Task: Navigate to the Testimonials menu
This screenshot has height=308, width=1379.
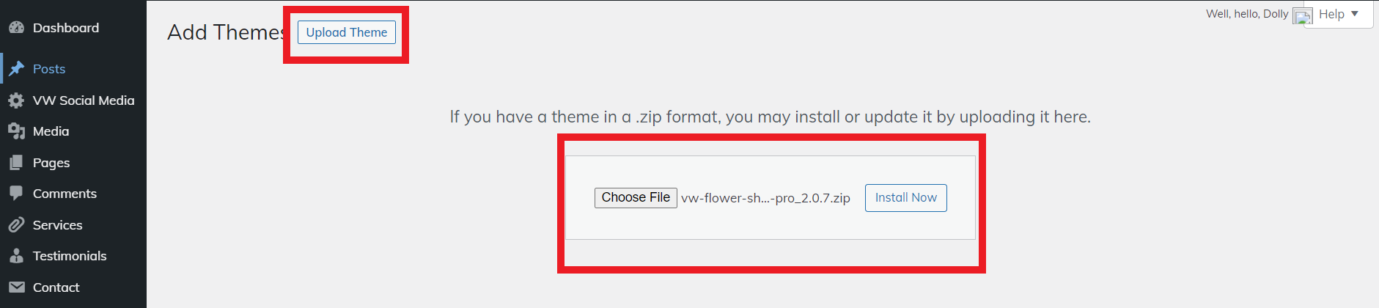Action: click(x=70, y=256)
